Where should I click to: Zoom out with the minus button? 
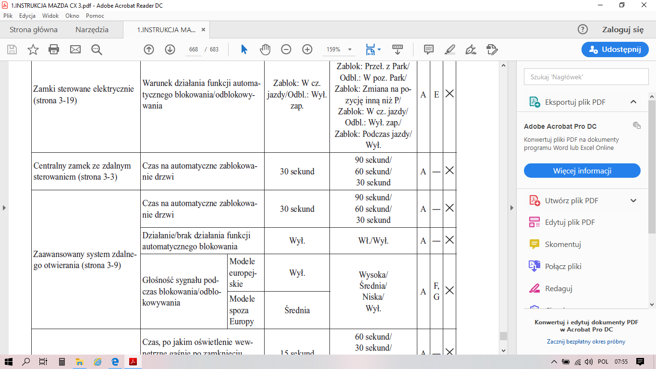pyautogui.click(x=286, y=49)
